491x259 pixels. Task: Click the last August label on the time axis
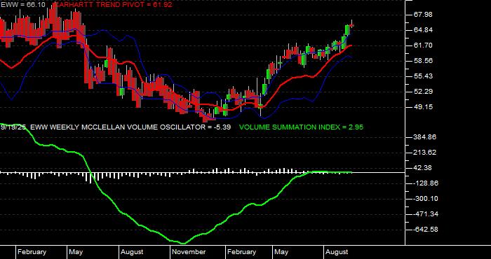pyautogui.click(x=337, y=252)
